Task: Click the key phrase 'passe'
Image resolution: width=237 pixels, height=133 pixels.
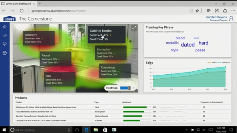Action: 200,50
